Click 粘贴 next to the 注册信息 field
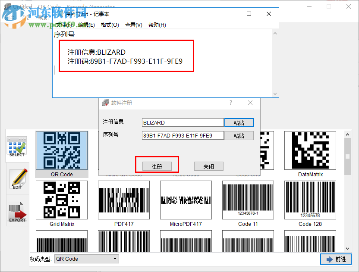The image size is (359, 272). [239, 122]
